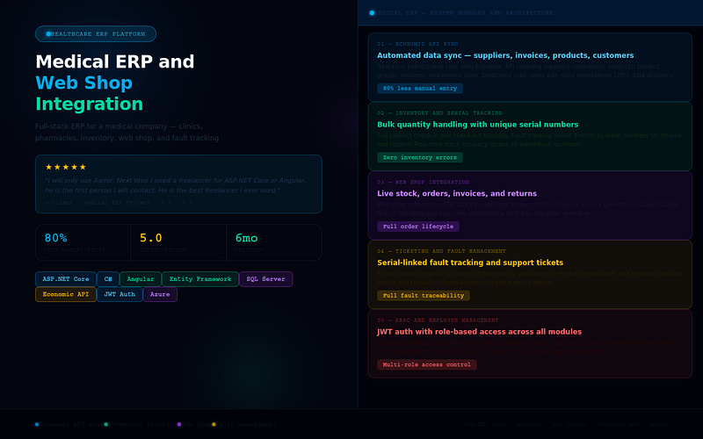Click the '02 — INVENTORY AND SERIAL TRACKING' label

440,113
